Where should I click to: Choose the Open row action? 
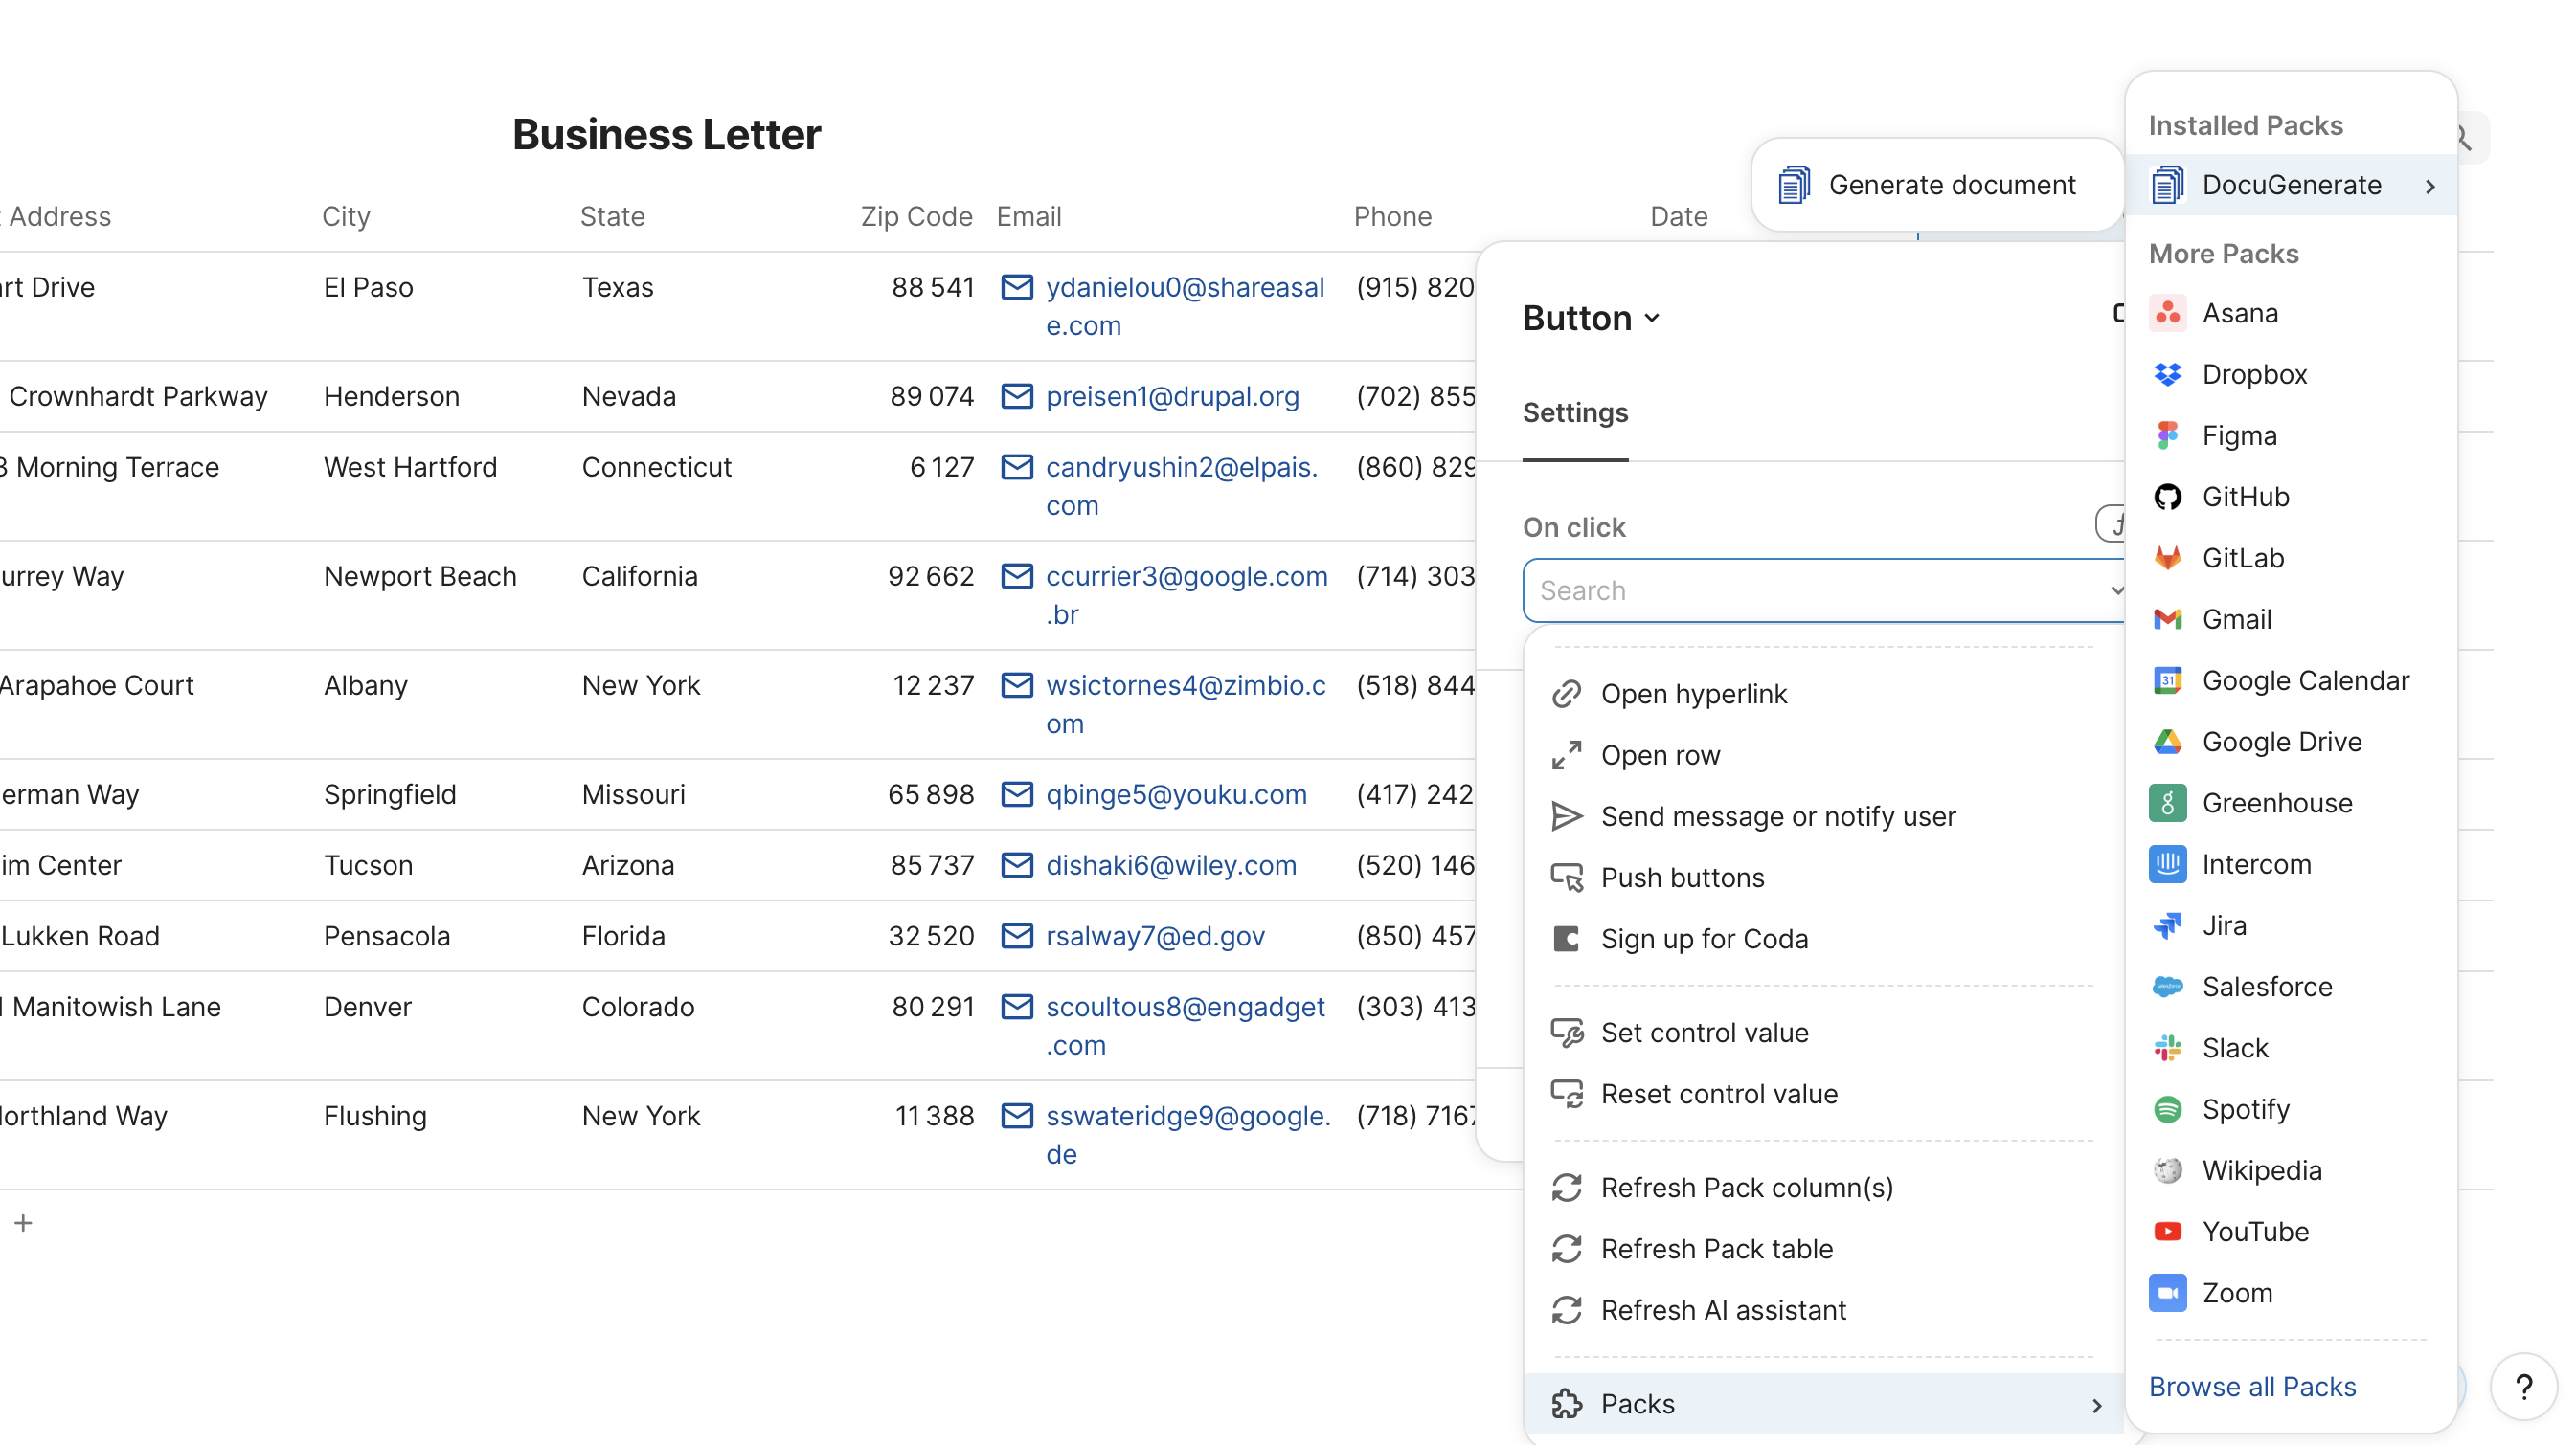click(x=1660, y=754)
